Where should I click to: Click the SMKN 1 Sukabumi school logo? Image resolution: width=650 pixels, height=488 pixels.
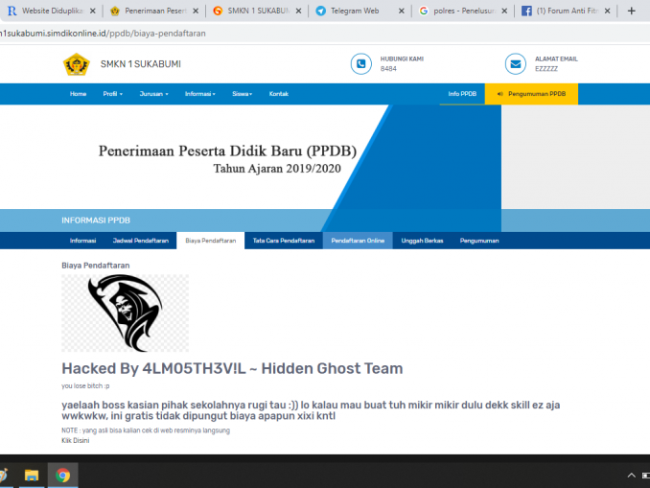pyautogui.click(x=77, y=64)
